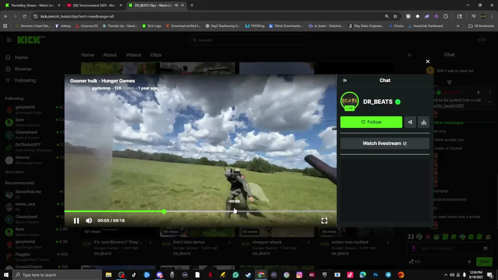Open a new browser tab

192,5
